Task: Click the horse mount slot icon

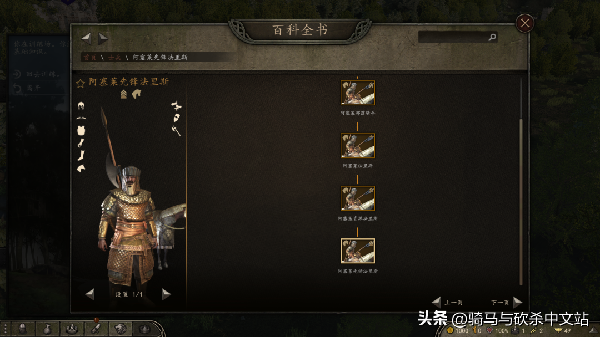Action: coord(81,168)
